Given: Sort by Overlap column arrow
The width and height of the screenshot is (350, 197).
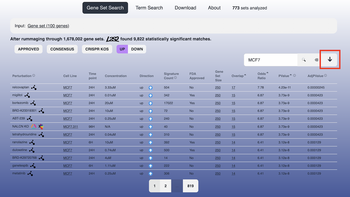Looking at the screenshot, I should coord(245,75).
